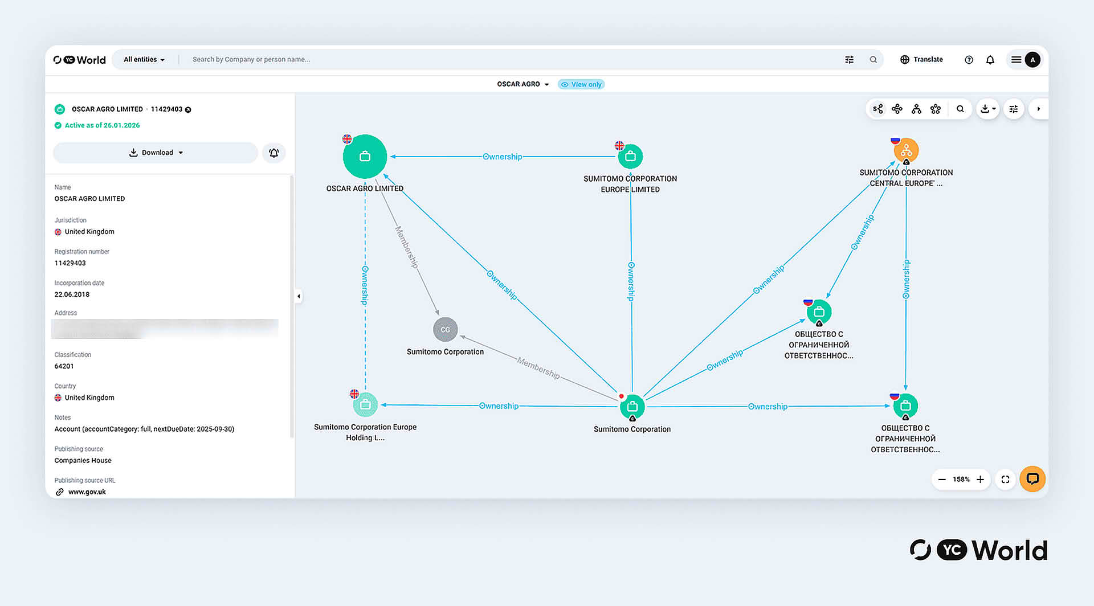Viewport: 1094px width, 606px height.
Task: Click the Translate menu item
Action: pyautogui.click(x=921, y=60)
